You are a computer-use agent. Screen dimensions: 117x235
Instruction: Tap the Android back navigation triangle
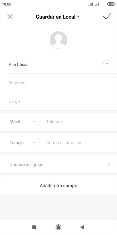pyautogui.click(x=82, y=227)
